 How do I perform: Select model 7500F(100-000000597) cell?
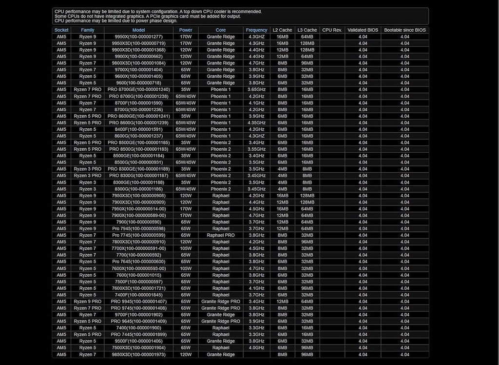139,282
